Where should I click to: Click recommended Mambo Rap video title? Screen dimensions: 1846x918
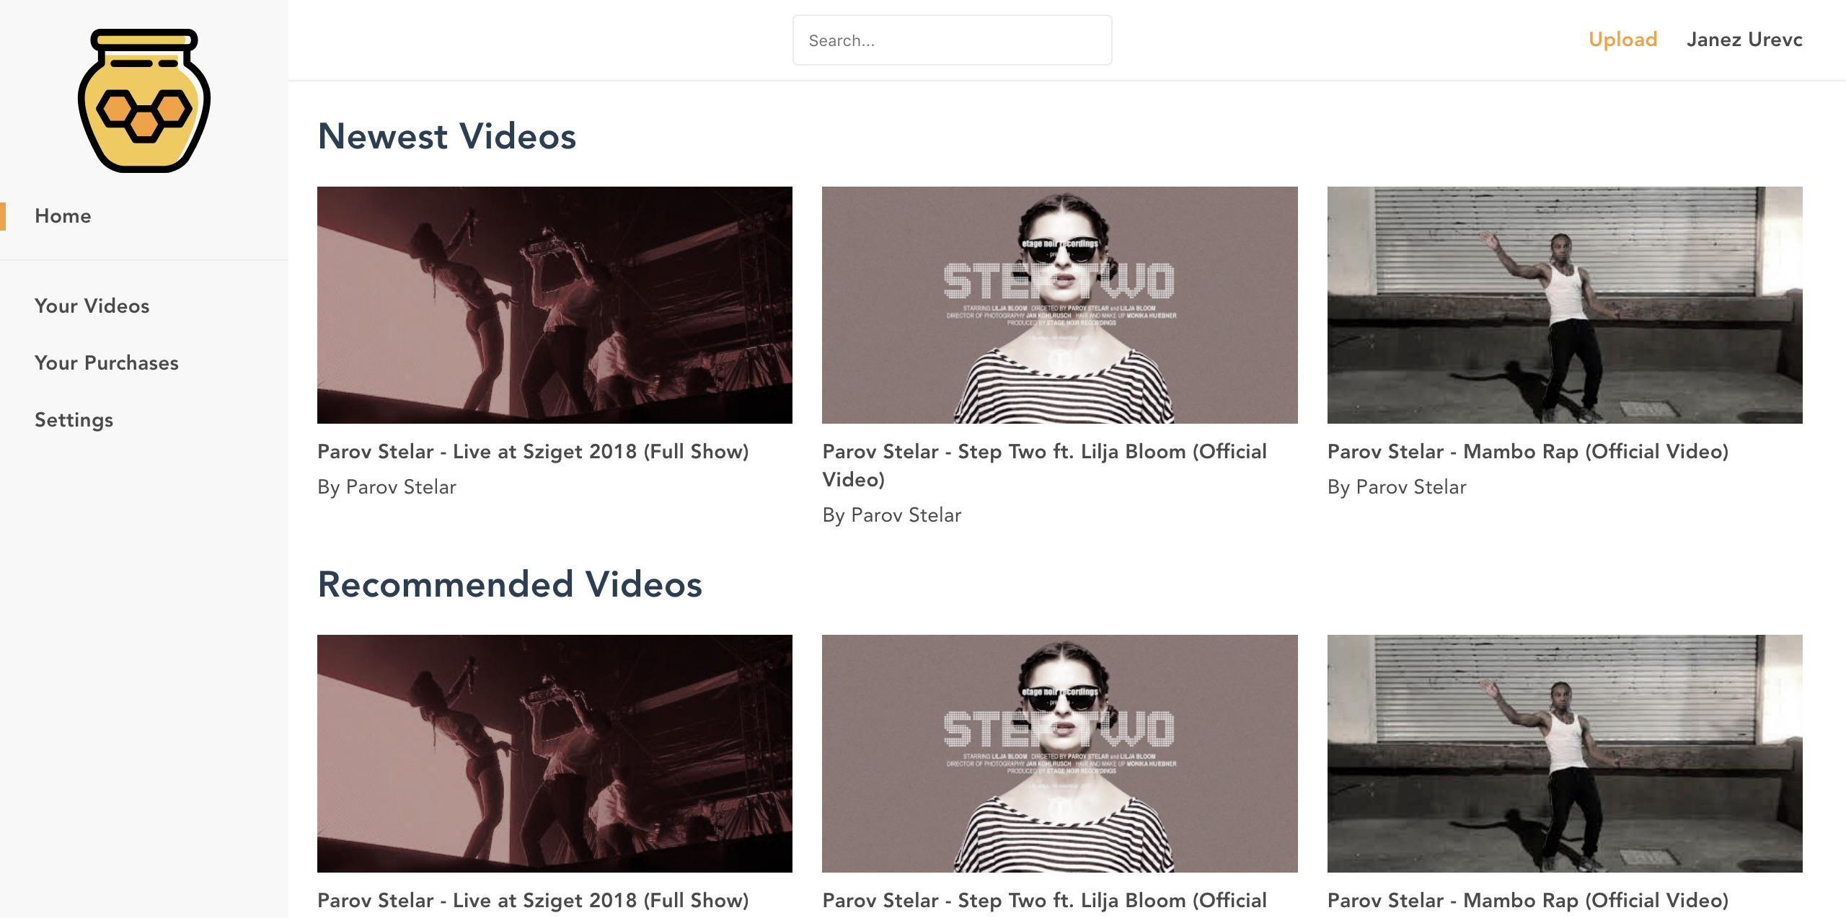click(1527, 900)
